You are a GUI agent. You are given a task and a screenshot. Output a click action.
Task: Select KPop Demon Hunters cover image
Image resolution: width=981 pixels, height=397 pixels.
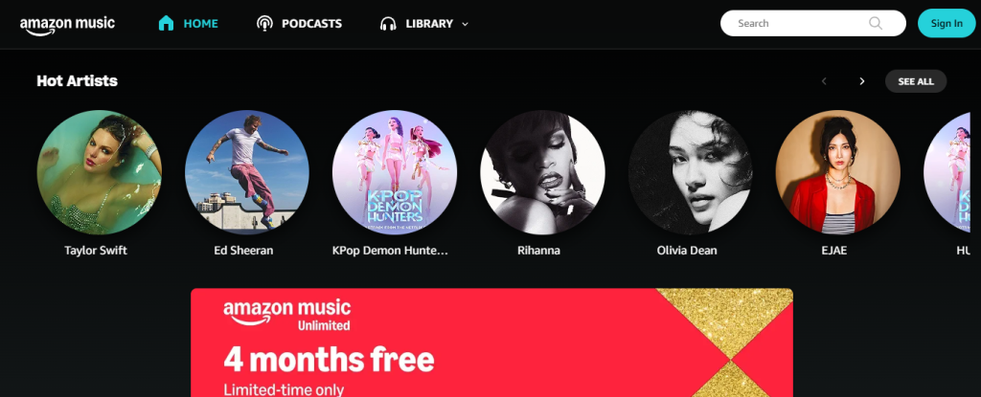[394, 172]
